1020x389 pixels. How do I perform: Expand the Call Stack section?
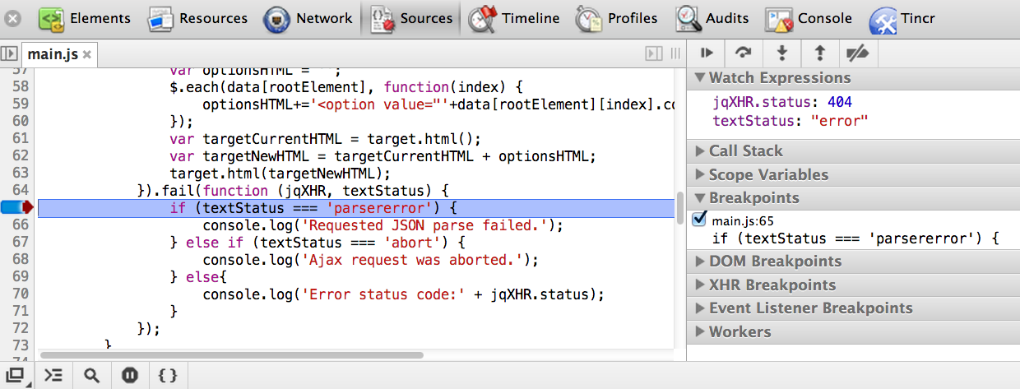tap(745, 151)
